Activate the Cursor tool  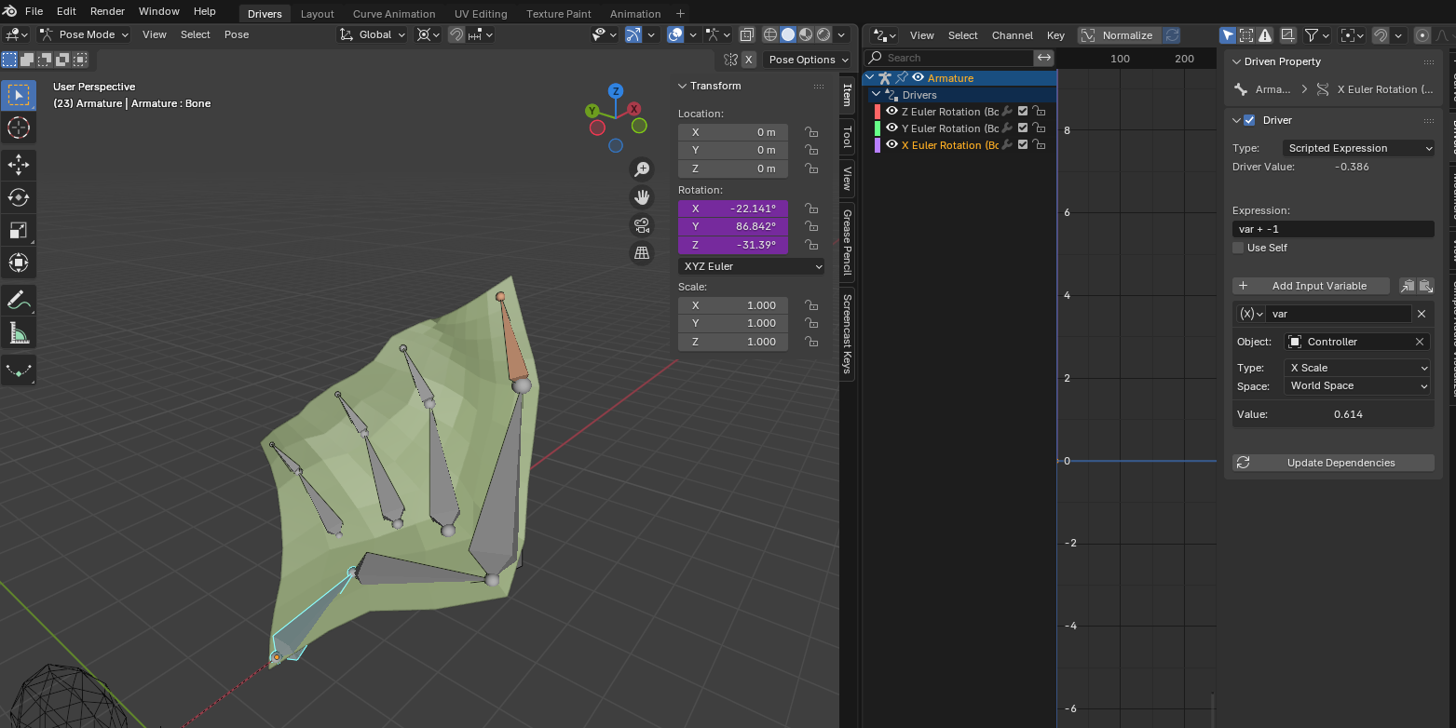(x=19, y=128)
